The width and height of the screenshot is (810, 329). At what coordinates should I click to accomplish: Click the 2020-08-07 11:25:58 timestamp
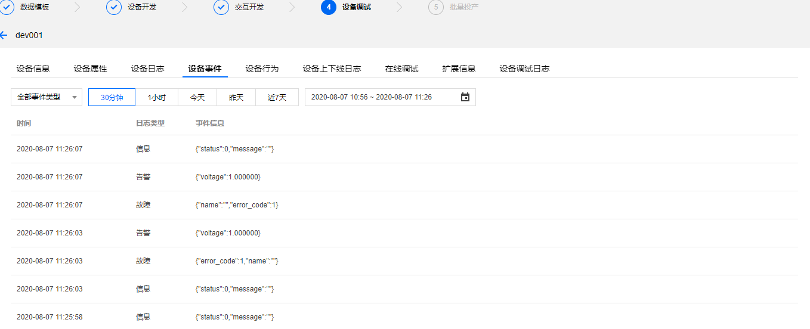(50, 317)
